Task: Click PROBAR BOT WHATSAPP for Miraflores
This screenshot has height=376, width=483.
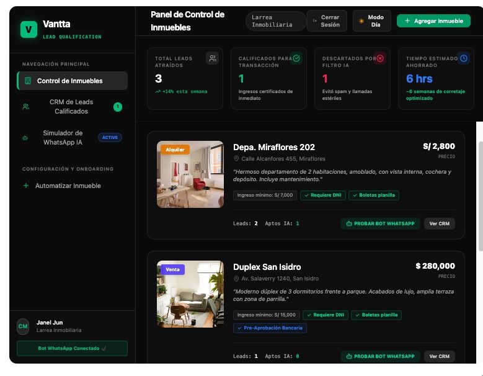Action: 381,224
